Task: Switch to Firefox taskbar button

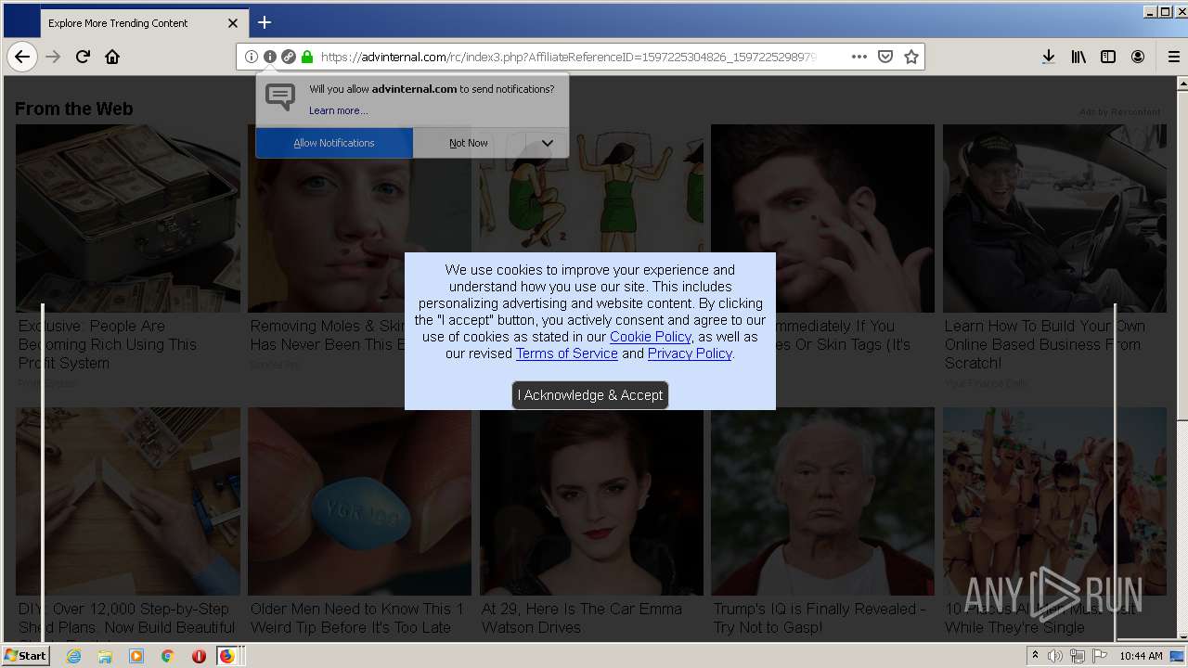Action: (227, 656)
